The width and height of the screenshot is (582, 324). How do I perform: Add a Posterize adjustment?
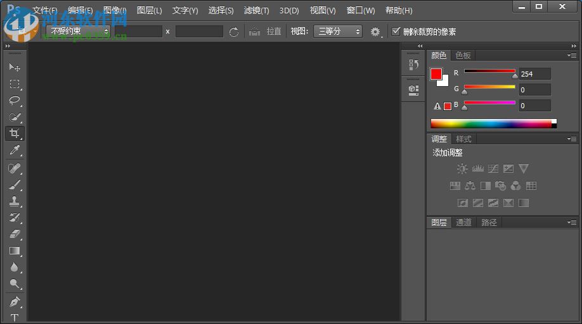[477, 203]
